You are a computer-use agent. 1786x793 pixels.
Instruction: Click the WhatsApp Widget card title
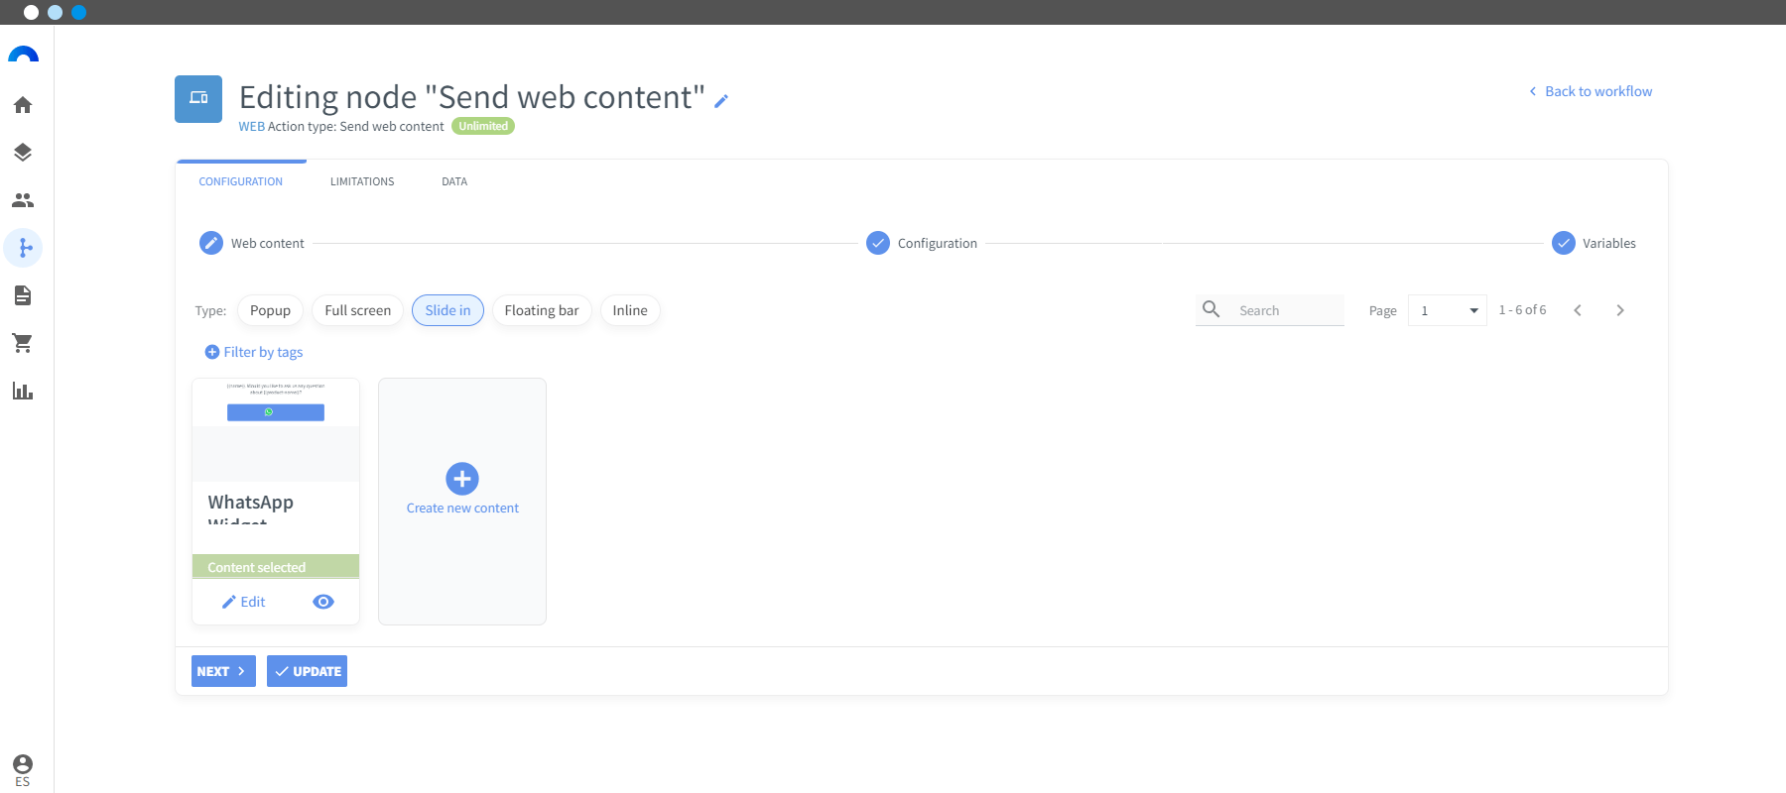point(251,508)
